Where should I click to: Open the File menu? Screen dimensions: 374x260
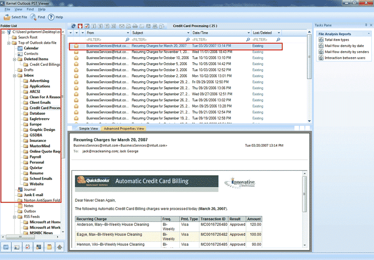coord(7,9)
